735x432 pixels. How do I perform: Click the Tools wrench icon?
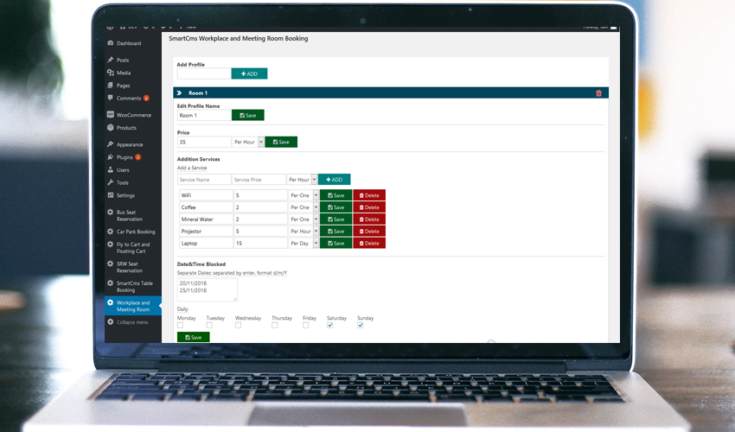(110, 183)
